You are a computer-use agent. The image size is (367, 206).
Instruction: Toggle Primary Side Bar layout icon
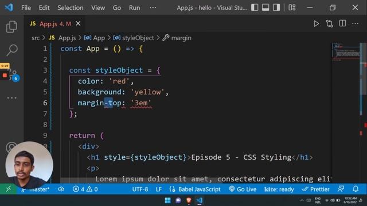[255, 7]
